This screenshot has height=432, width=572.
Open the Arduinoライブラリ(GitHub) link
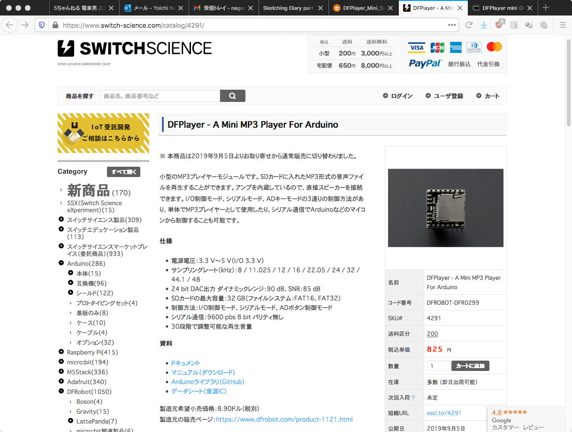click(x=208, y=382)
